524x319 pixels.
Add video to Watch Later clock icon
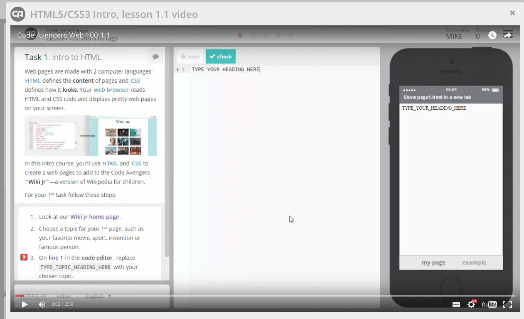click(492, 35)
